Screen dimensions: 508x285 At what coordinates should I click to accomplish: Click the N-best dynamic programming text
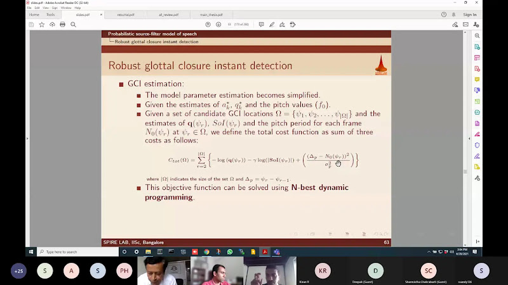pyautogui.click(x=246, y=193)
